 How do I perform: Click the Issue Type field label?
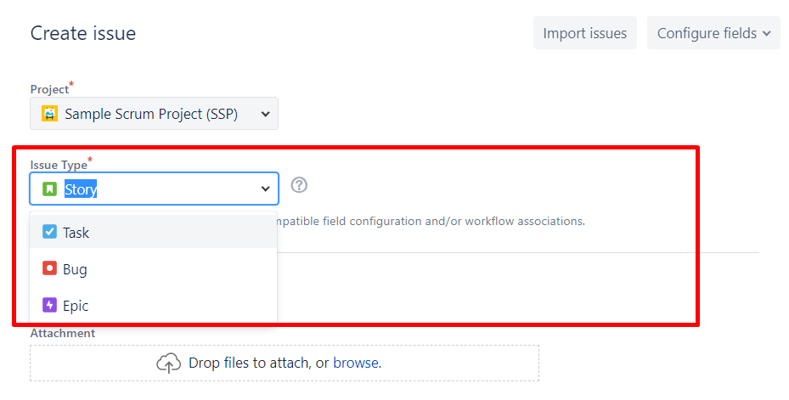(59, 165)
